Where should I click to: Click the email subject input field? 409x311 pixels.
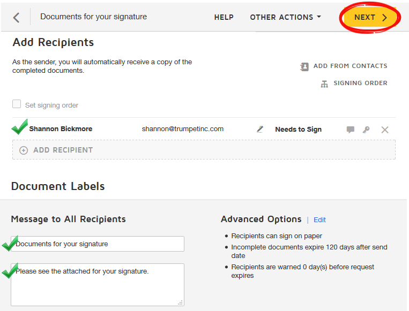coord(98,244)
